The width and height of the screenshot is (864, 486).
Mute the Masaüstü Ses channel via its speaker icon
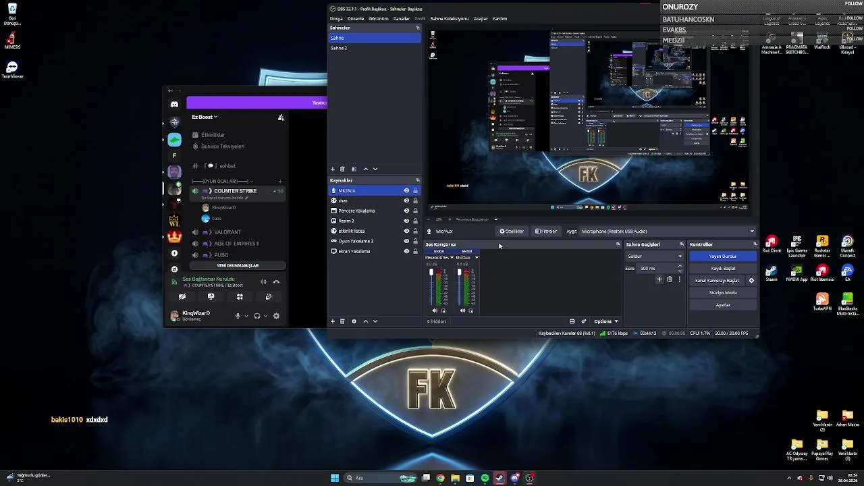coord(434,310)
